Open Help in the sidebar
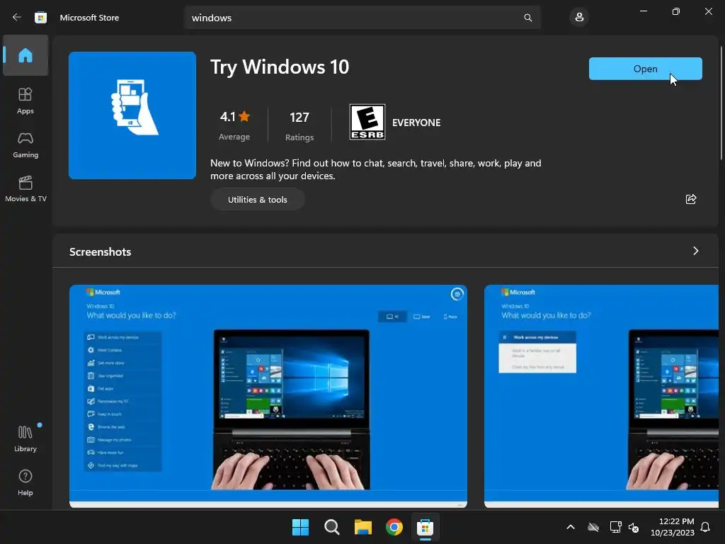Viewport: 725px width, 544px height. tap(25, 482)
